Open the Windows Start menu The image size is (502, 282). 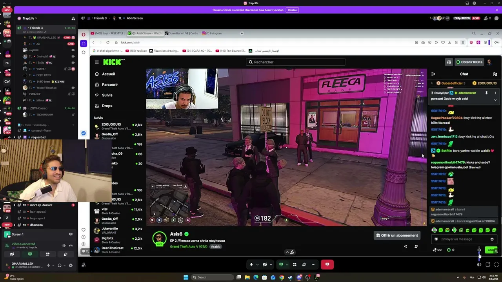pyautogui.click(x=186, y=277)
